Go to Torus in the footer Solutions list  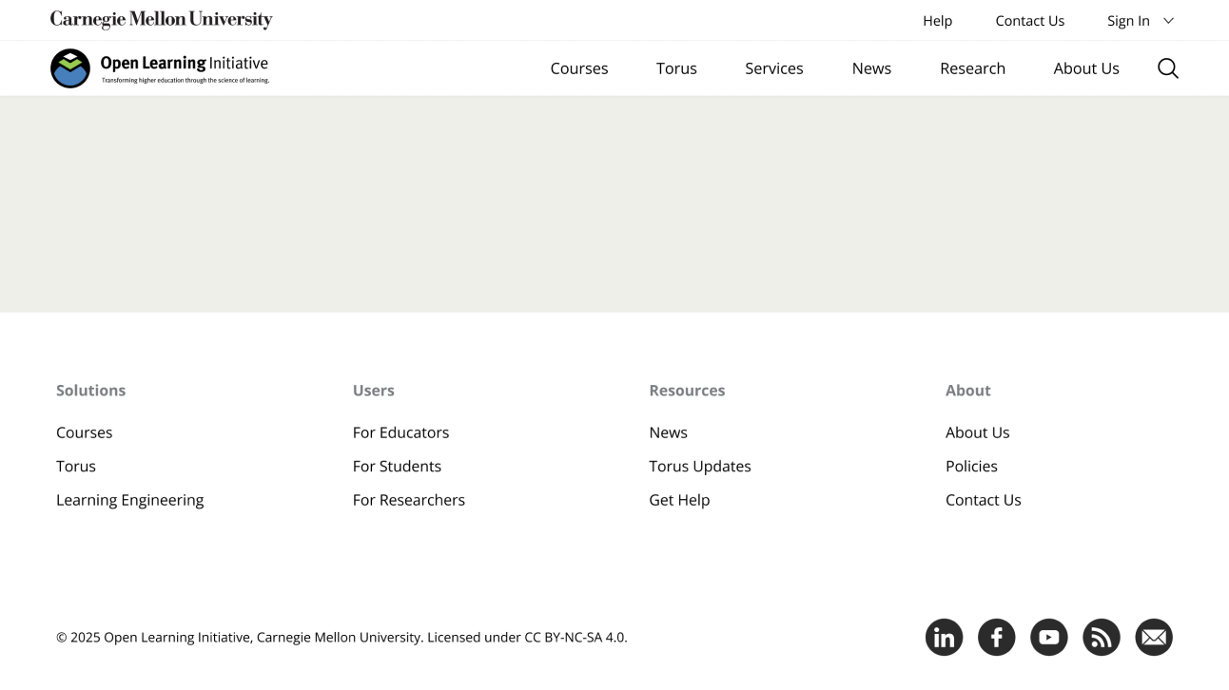pos(76,467)
